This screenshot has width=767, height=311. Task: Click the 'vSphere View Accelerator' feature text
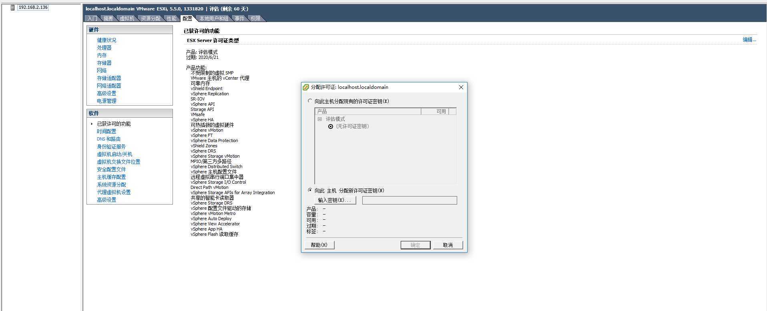click(x=215, y=224)
